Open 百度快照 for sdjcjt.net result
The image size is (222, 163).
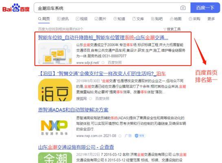coord(115,63)
